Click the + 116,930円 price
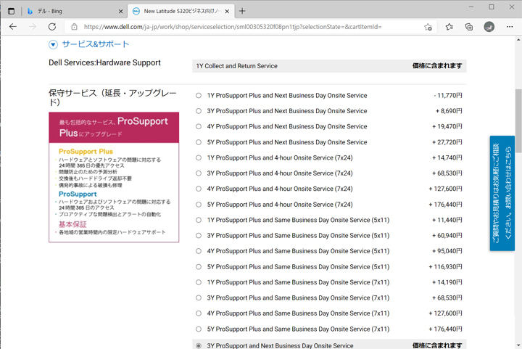This screenshot has width=522, height=349. click(445, 267)
